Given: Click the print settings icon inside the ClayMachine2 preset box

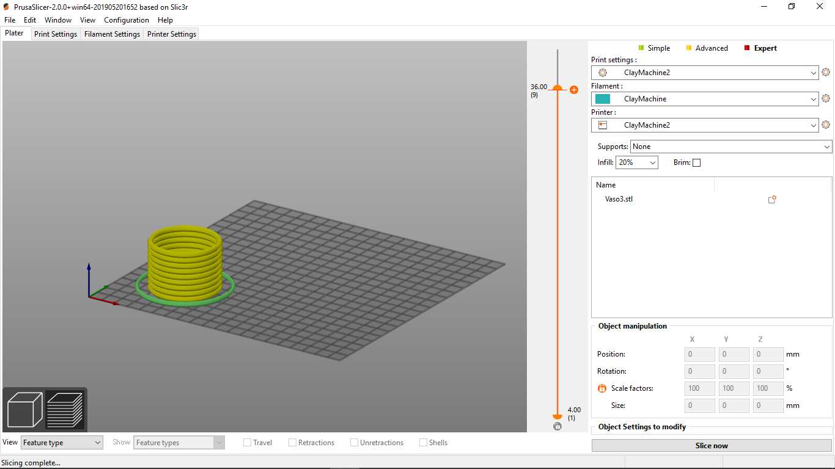Looking at the screenshot, I should 603,73.
